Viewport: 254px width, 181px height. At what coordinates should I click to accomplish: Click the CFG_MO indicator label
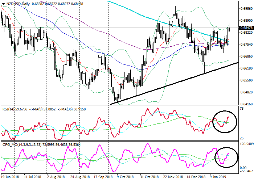click(x=15, y=144)
